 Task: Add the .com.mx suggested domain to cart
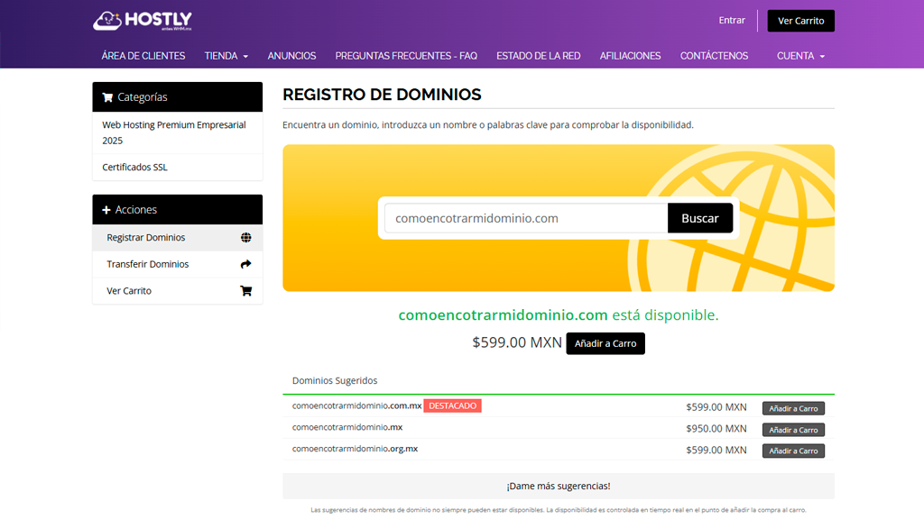[792, 408]
